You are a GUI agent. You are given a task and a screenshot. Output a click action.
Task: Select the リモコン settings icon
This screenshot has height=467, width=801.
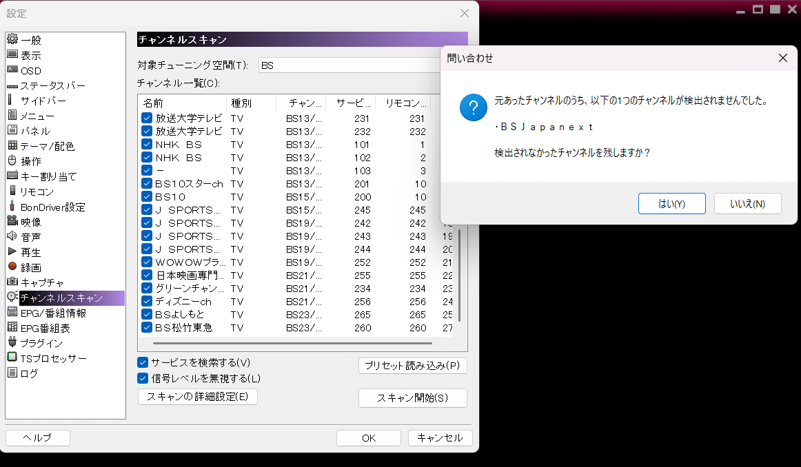[11, 191]
